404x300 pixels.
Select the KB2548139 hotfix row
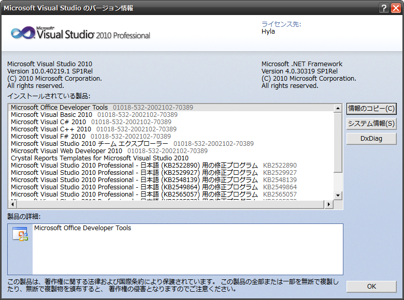click(171, 179)
